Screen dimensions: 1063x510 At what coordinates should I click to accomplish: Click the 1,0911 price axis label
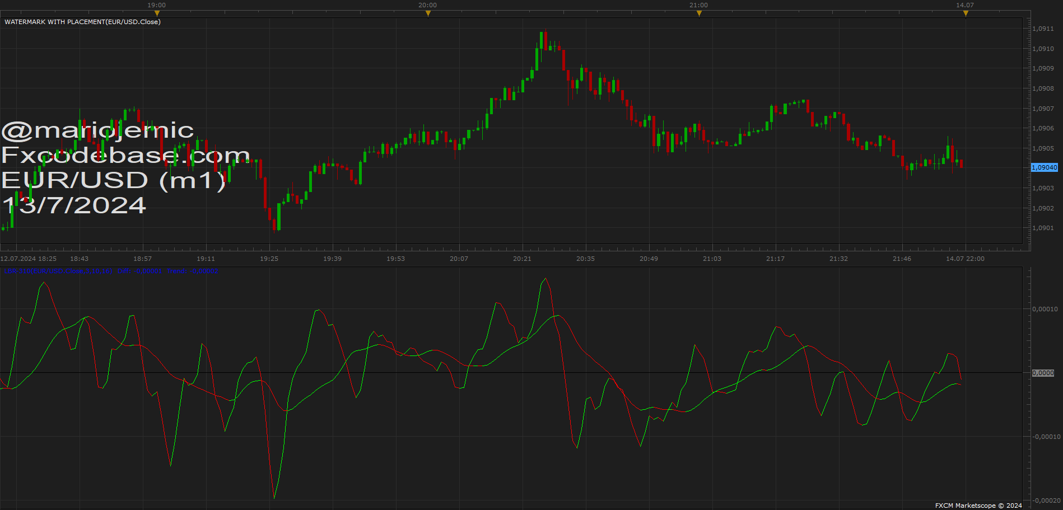pyautogui.click(x=1043, y=29)
